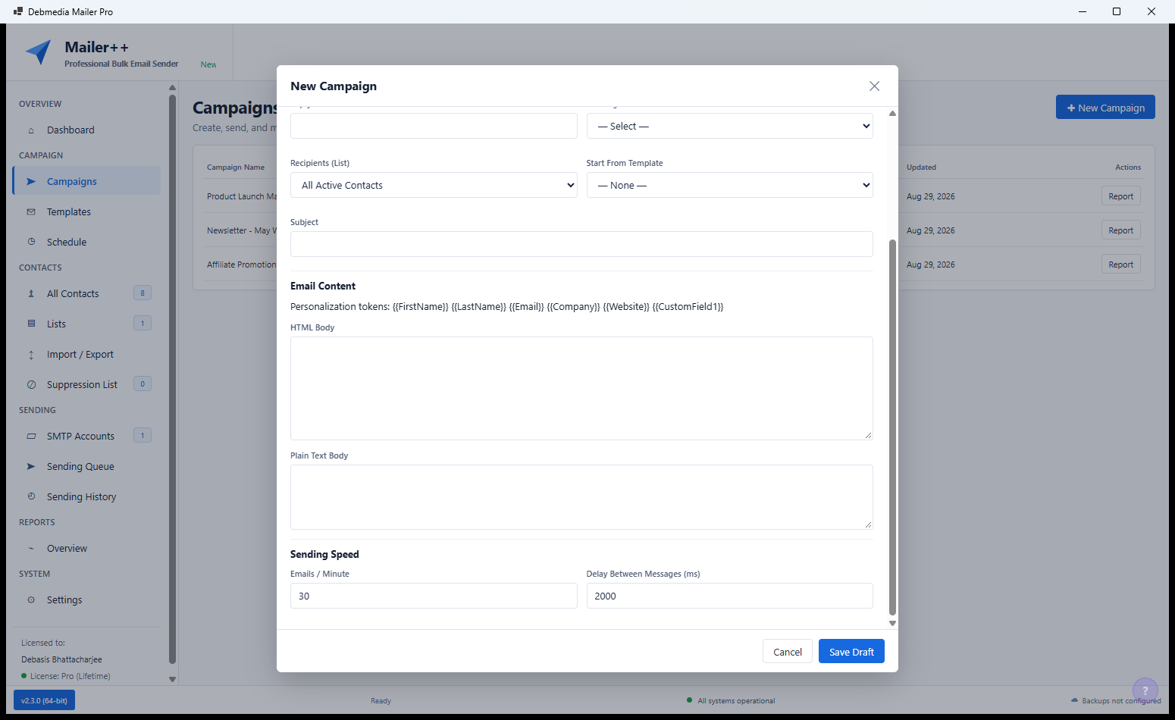Cancel the New Campaign dialog

tap(788, 652)
